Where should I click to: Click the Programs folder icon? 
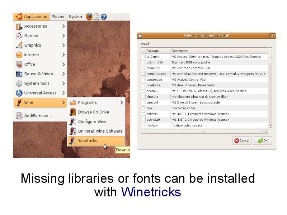click(x=73, y=102)
